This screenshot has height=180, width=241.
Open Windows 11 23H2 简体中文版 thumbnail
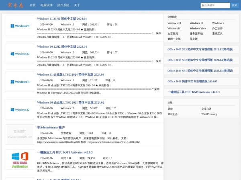[20, 26]
